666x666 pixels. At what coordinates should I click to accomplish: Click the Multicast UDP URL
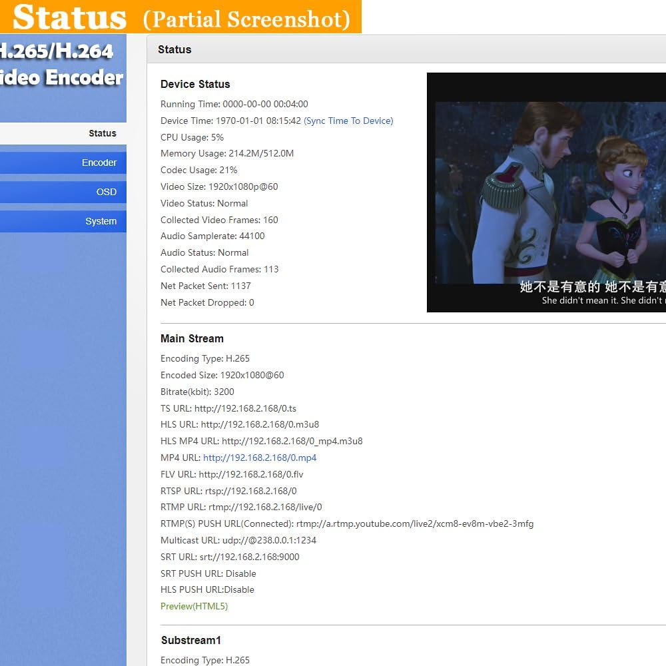(238, 540)
